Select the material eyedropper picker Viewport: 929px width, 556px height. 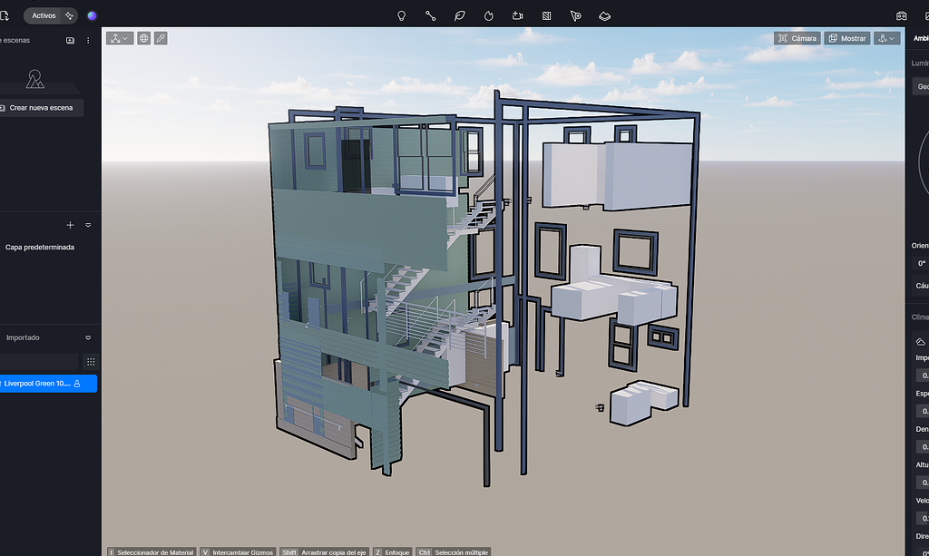tap(161, 38)
